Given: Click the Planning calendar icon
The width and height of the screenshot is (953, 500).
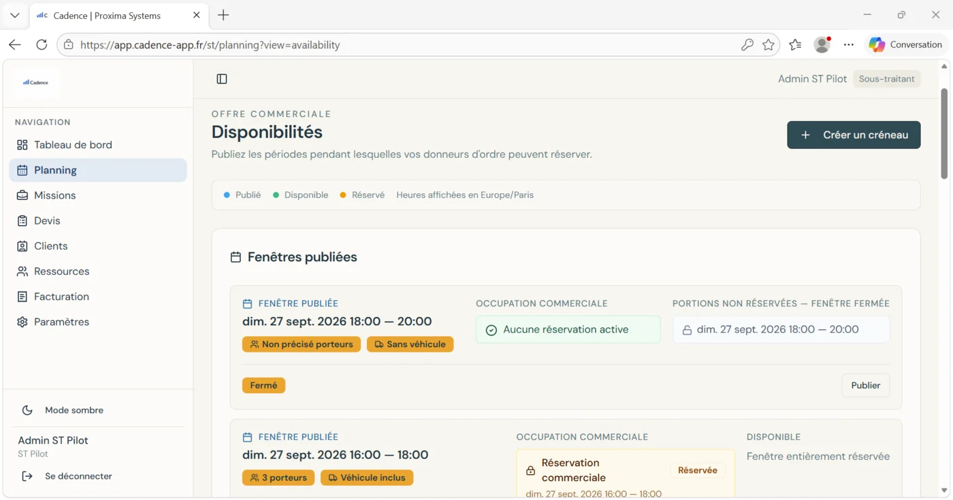Looking at the screenshot, I should pyautogui.click(x=22, y=170).
